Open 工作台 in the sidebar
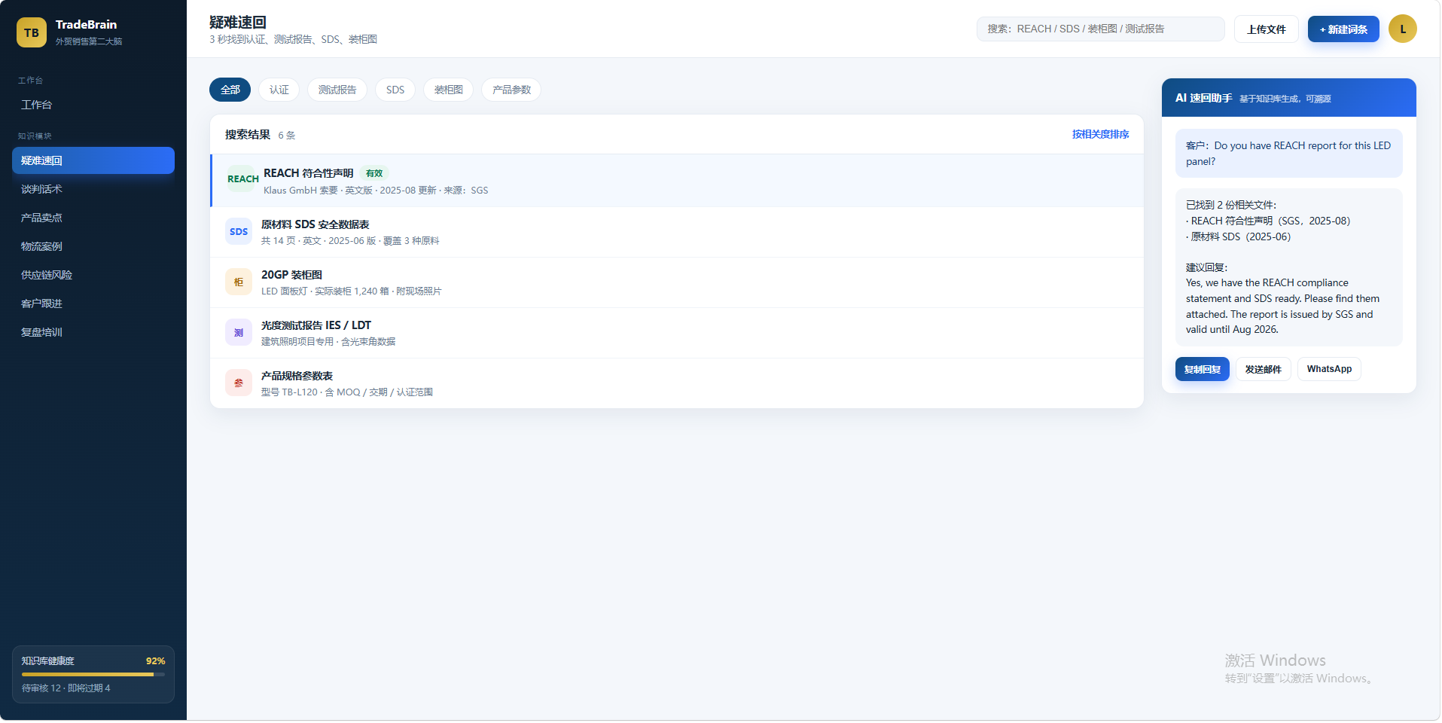The width and height of the screenshot is (1442, 723). [93, 105]
